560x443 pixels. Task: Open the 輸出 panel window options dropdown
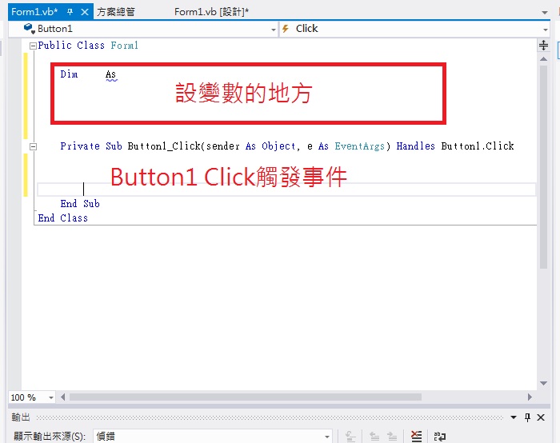[514, 417]
